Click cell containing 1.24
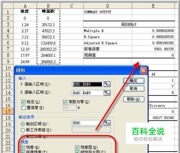The width and height of the screenshot is (180, 153). 25,24
